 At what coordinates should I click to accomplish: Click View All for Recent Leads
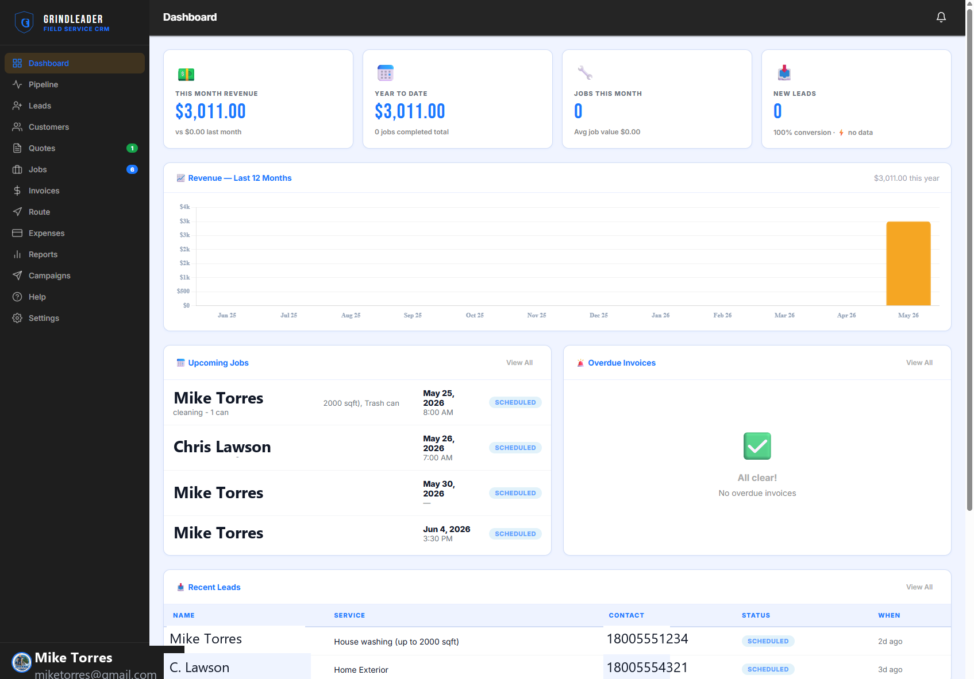[919, 587]
